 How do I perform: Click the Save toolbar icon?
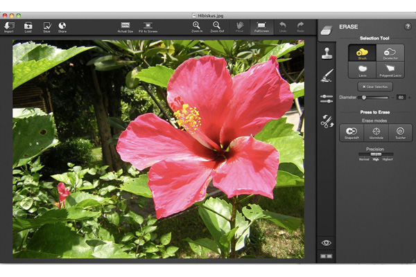(x=46, y=26)
